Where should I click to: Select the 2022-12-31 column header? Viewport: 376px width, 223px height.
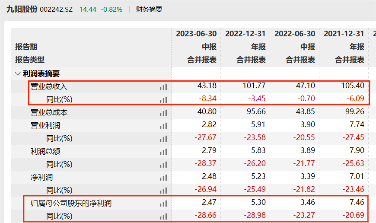pos(245,34)
